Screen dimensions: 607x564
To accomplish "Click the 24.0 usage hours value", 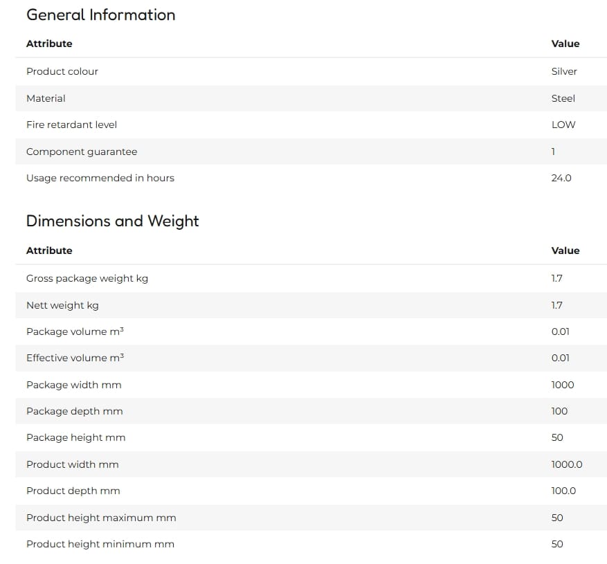I will (561, 178).
